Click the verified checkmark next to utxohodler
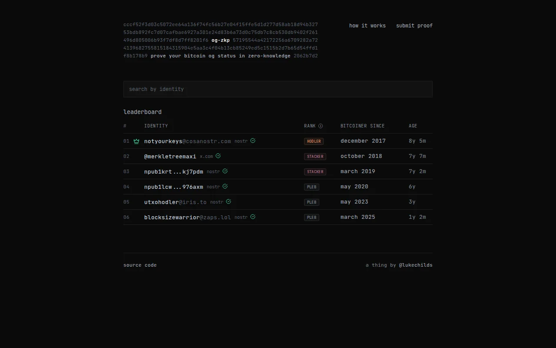Screen dimensions: 556x348 228,201
